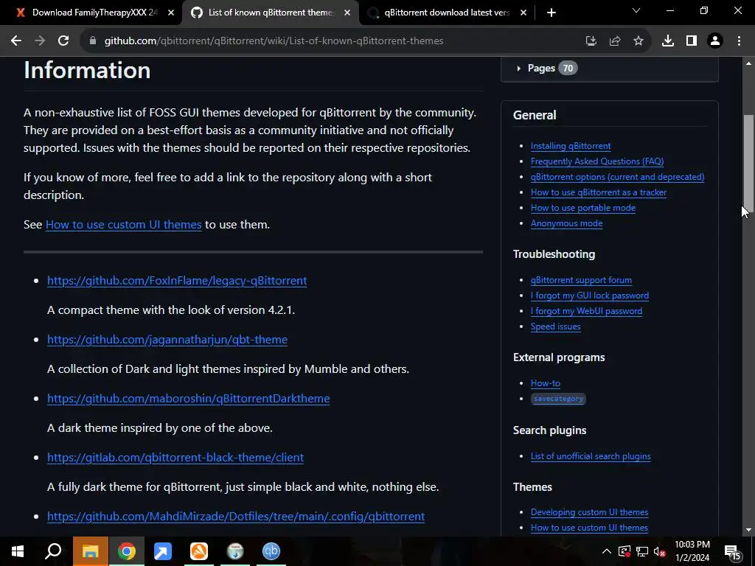Open Anonymous mode sidebar link
Viewport: 755px width, 566px height.
tap(567, 223)
